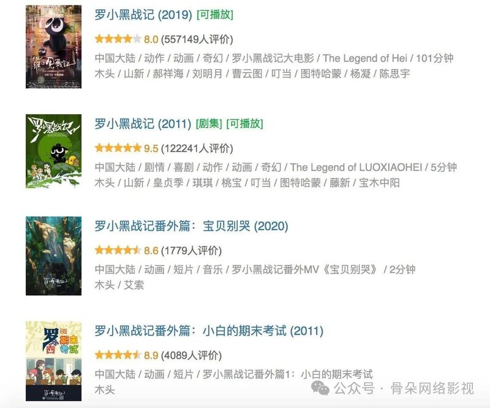Click the star rating showing 8.9

[118, 355]
